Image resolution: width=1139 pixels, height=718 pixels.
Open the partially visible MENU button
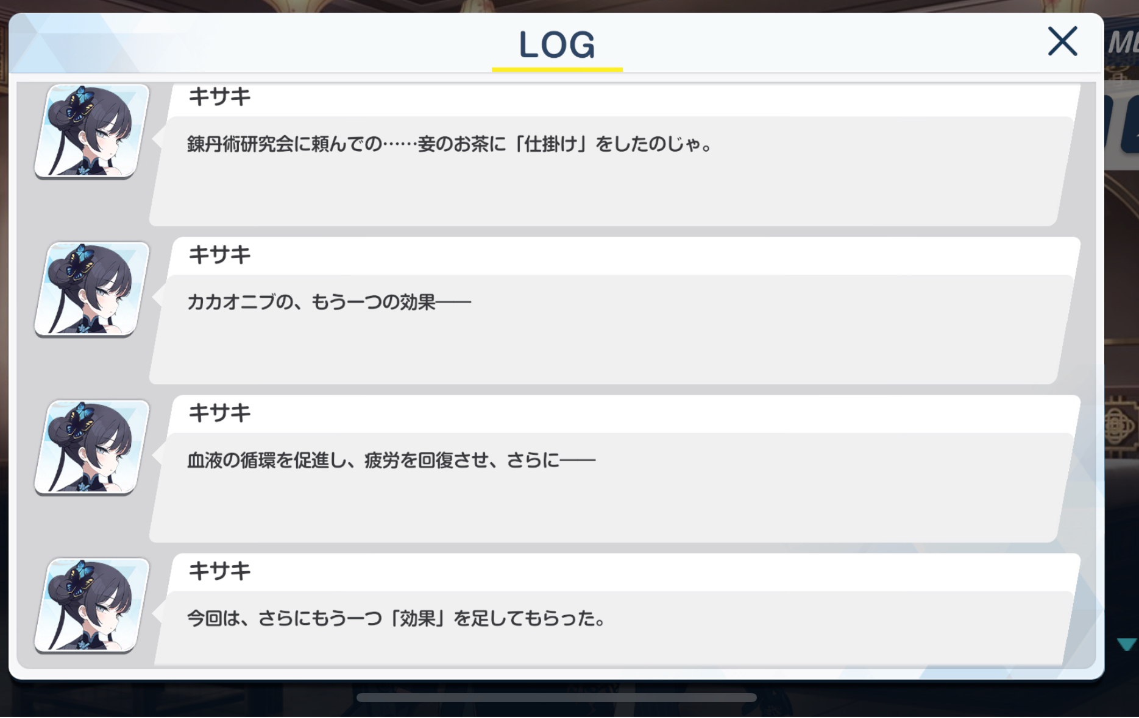[1123, 43]
